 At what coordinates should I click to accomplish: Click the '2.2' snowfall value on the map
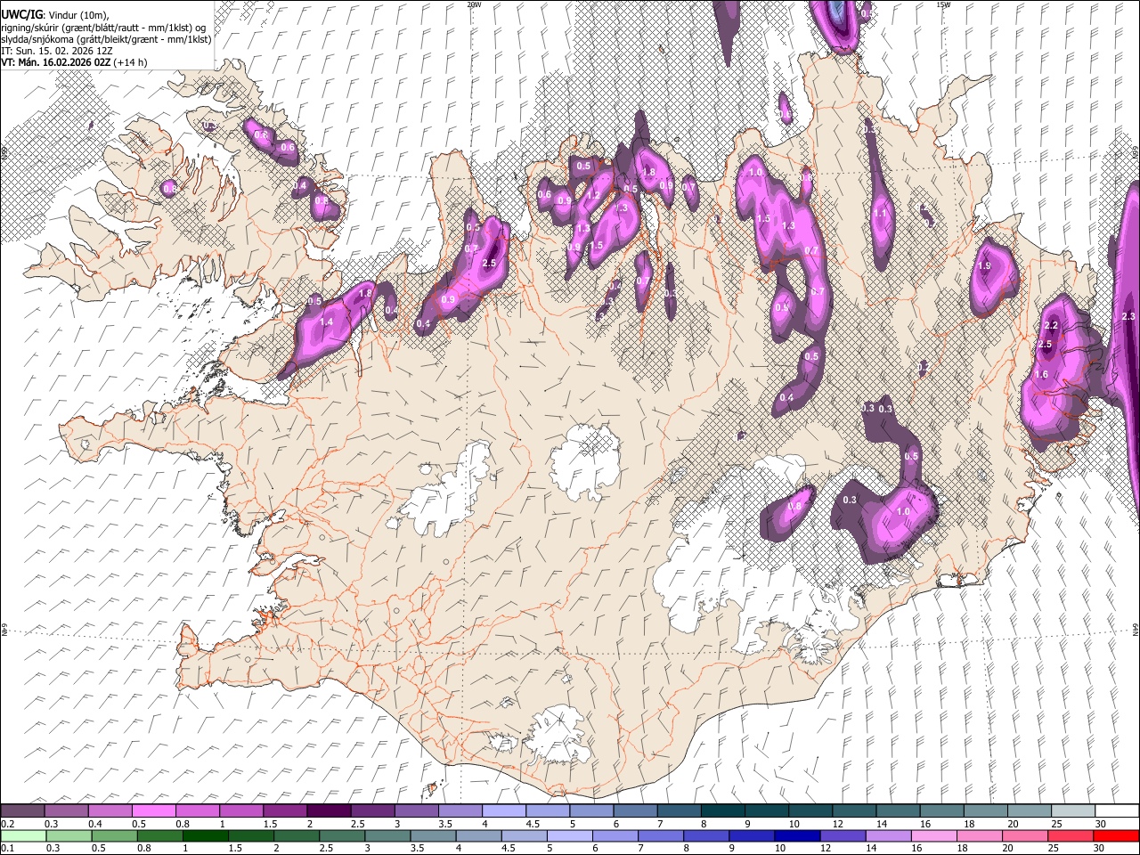(1052, 326)
